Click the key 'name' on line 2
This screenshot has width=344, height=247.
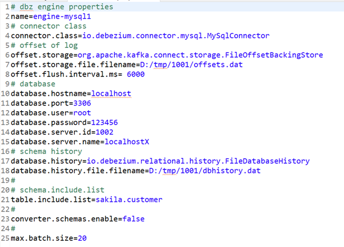(x=20, y=17)
